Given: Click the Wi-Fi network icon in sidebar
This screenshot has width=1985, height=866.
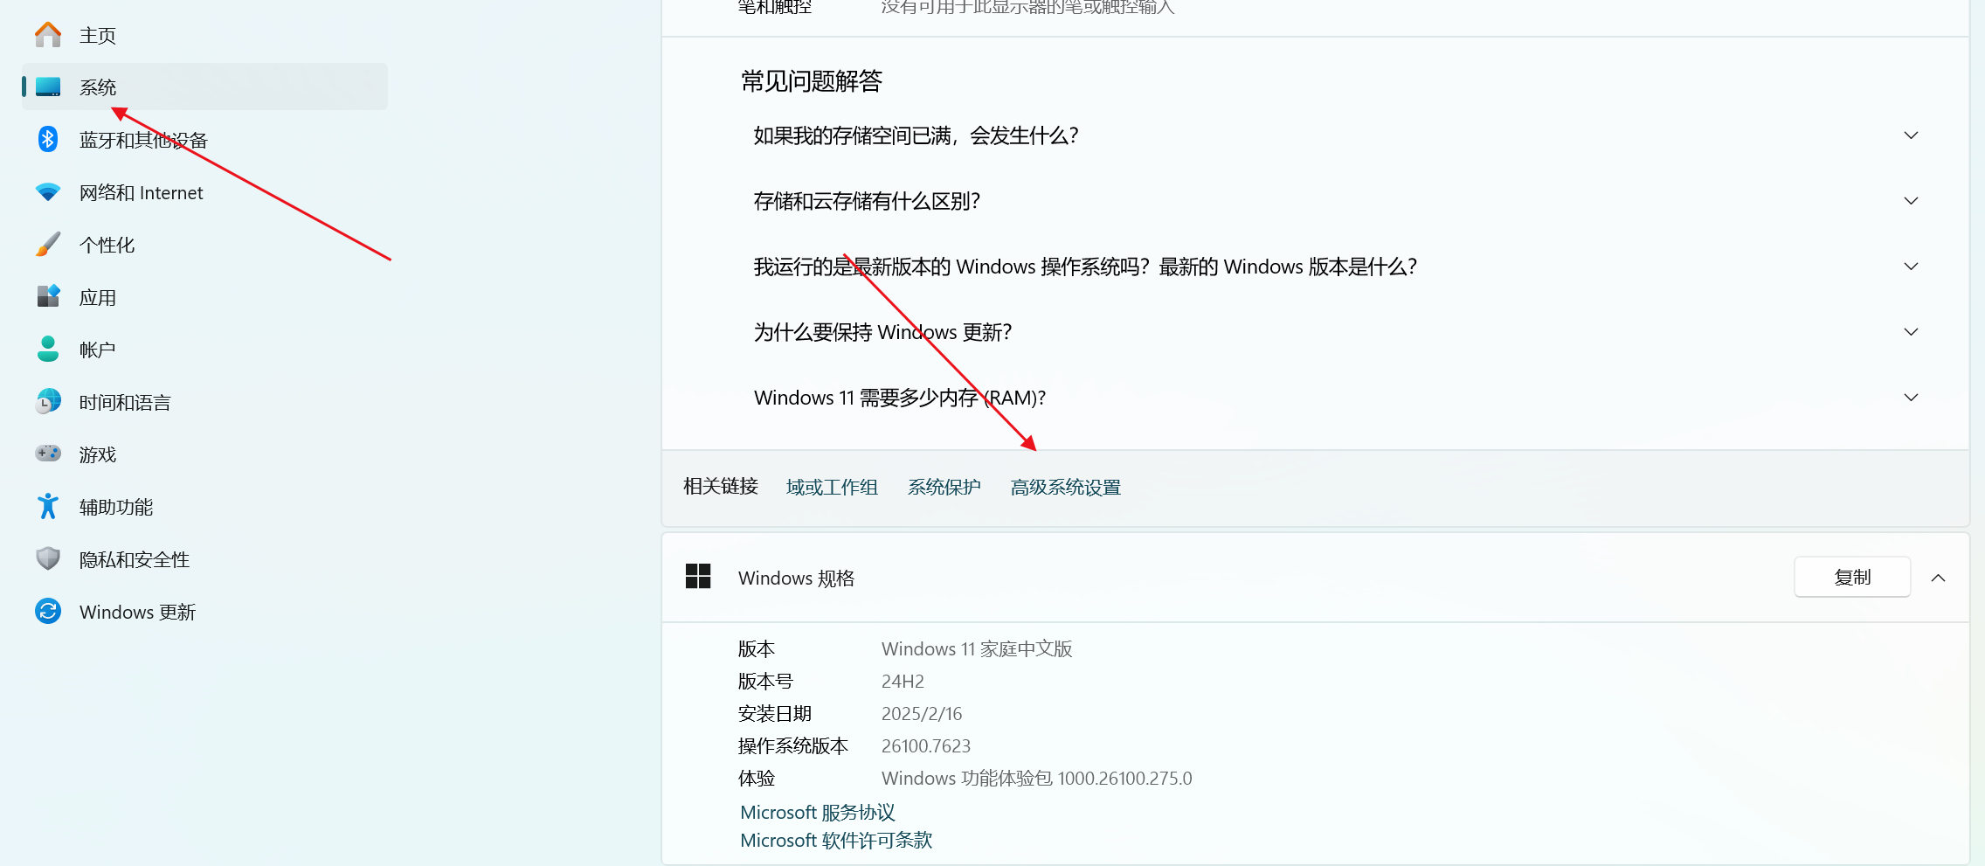Looking at the screenshot, I should point(48,192).
